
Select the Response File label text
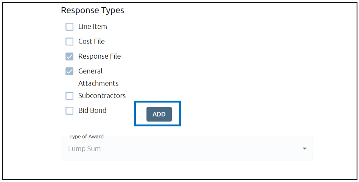[99, 56]
